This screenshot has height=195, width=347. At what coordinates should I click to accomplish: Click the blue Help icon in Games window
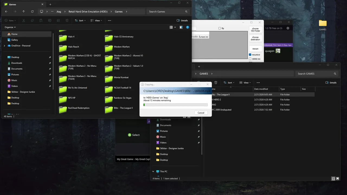point(188,27)
